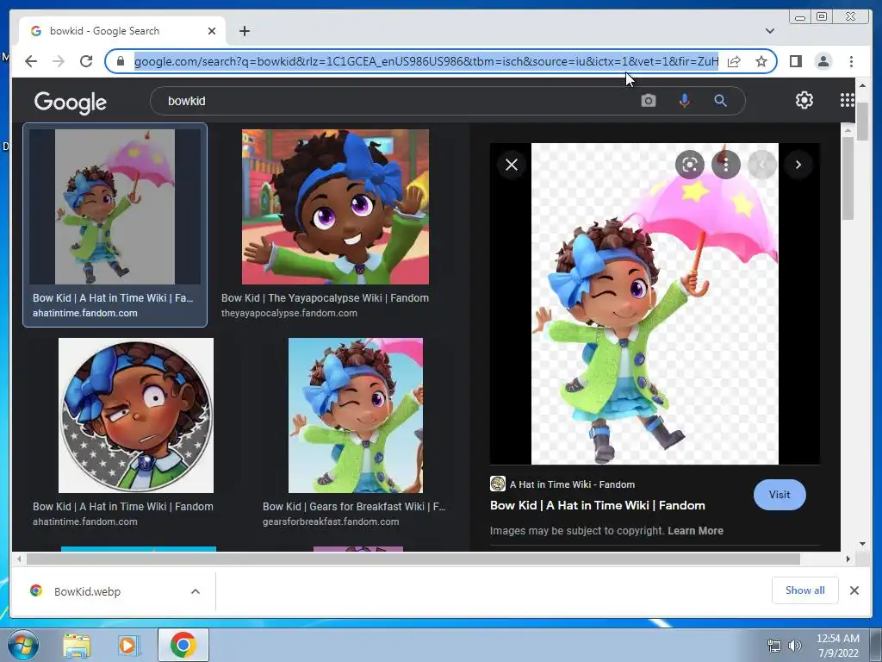The height and width of the screenshot is (662, 882).
Task: Click the page vertical scrollbar thumb
Action: click(x=861, y=121)
